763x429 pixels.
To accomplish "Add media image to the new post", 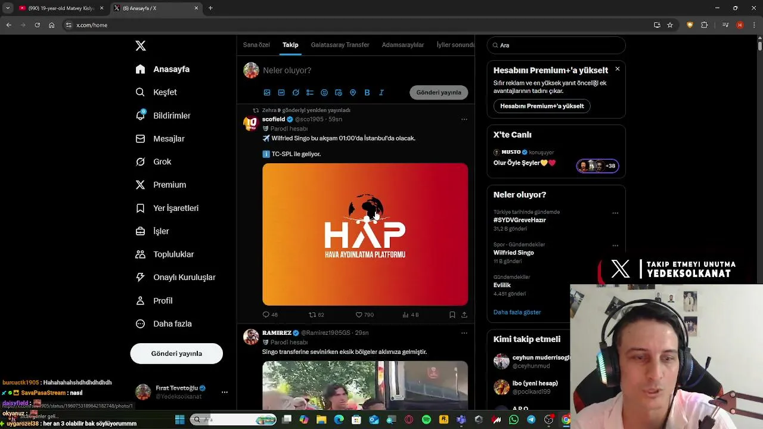I will pyautogui.click(x=267, y=92).
